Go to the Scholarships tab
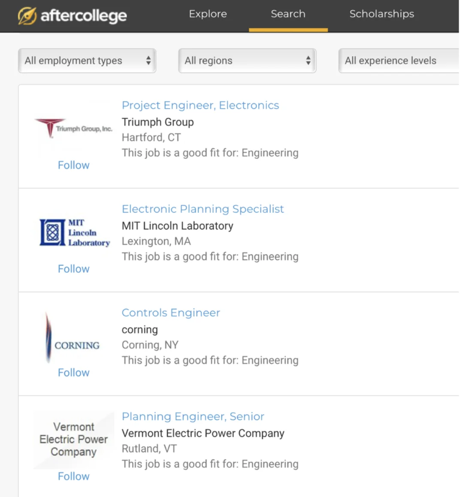460x497 pixels. click(381, 14)
